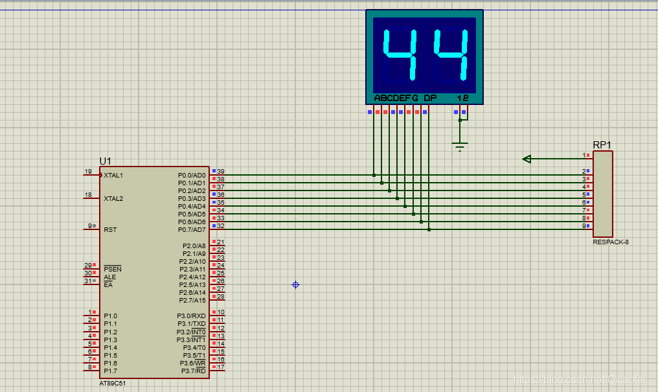Screen dimensions: 658x392
Task: Click pin number 18 beside XTAL2
Action: [88, 195]
